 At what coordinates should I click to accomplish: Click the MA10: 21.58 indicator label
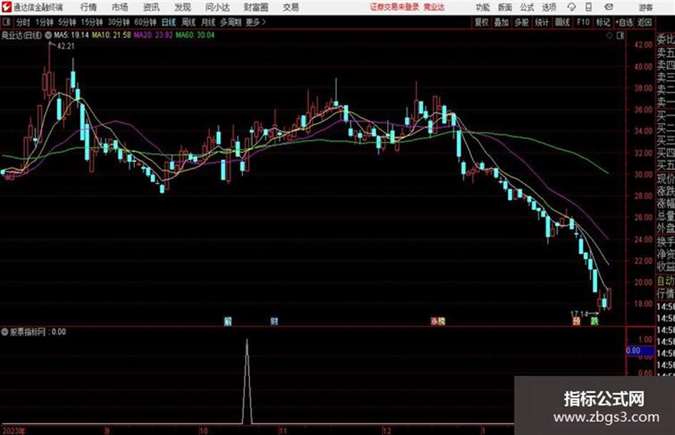point(111,35)
